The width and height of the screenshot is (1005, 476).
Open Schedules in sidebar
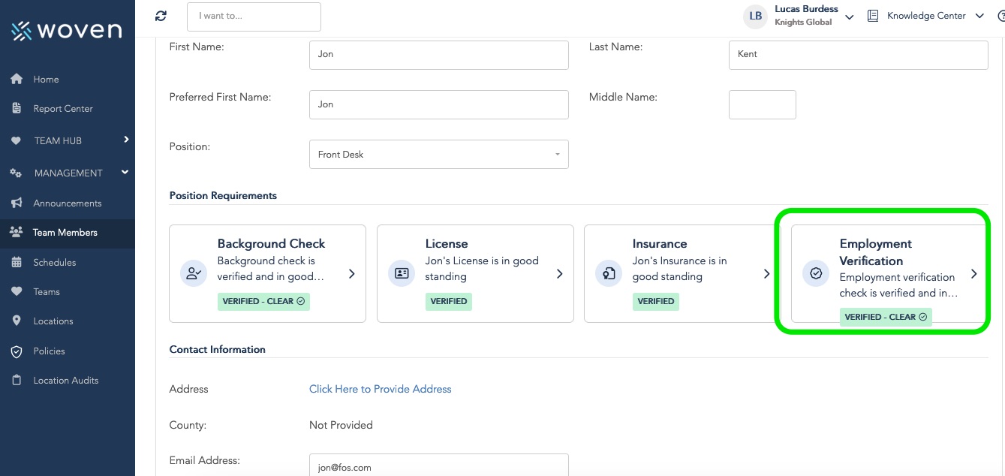[55, 262]
